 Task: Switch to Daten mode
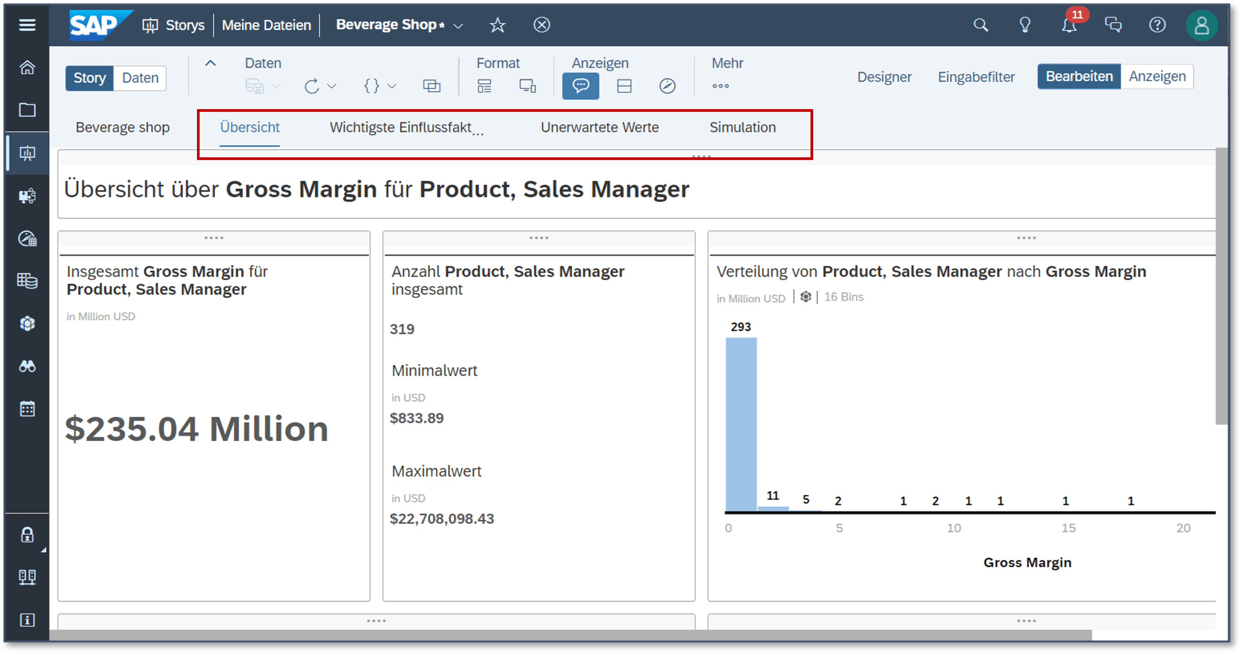[x=140, y=78]
